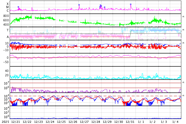Click the M flare class axis label
The width and height of the screenshot is (186, 124).
[x=8, y=7]
